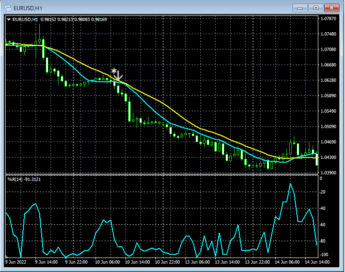Click the time label '13 Jun 06:00'
The width and height of the screenshot is (345, 272).
(x=197, y=262)
